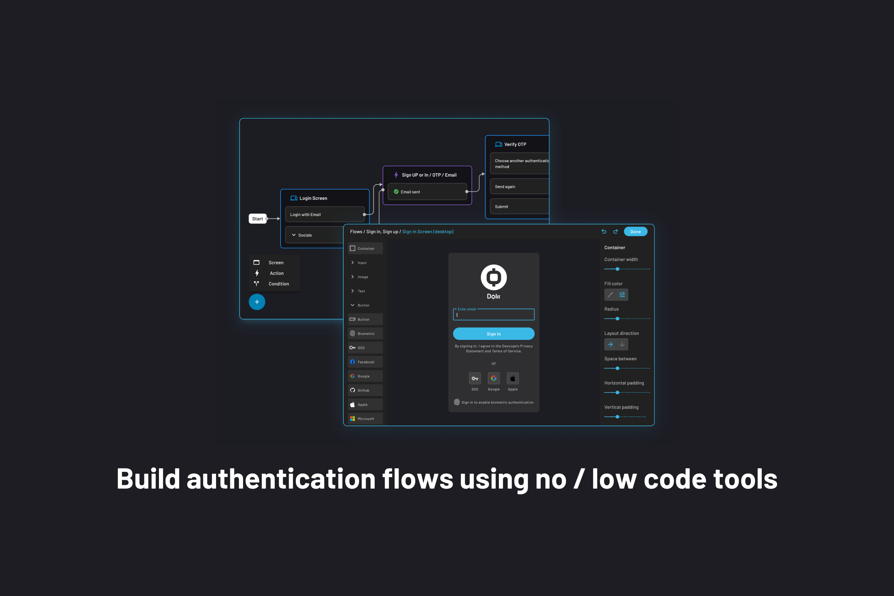
Task: Add the GitHub login component
Action: point(365,390)
